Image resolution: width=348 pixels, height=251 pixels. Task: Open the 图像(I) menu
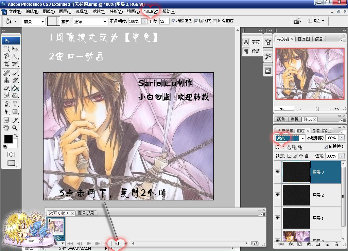[x=49, y=12]
